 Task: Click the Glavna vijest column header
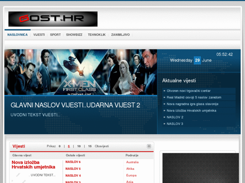pos(22,155)
